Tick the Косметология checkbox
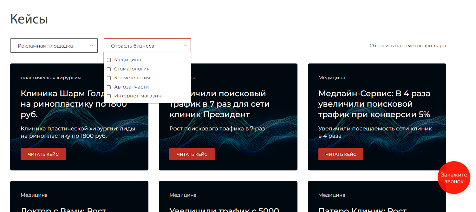Viewport: 476px width, 212px height. click(109, 78)
